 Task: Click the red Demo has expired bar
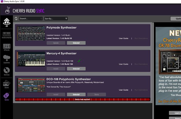click(x=83, y=99)
